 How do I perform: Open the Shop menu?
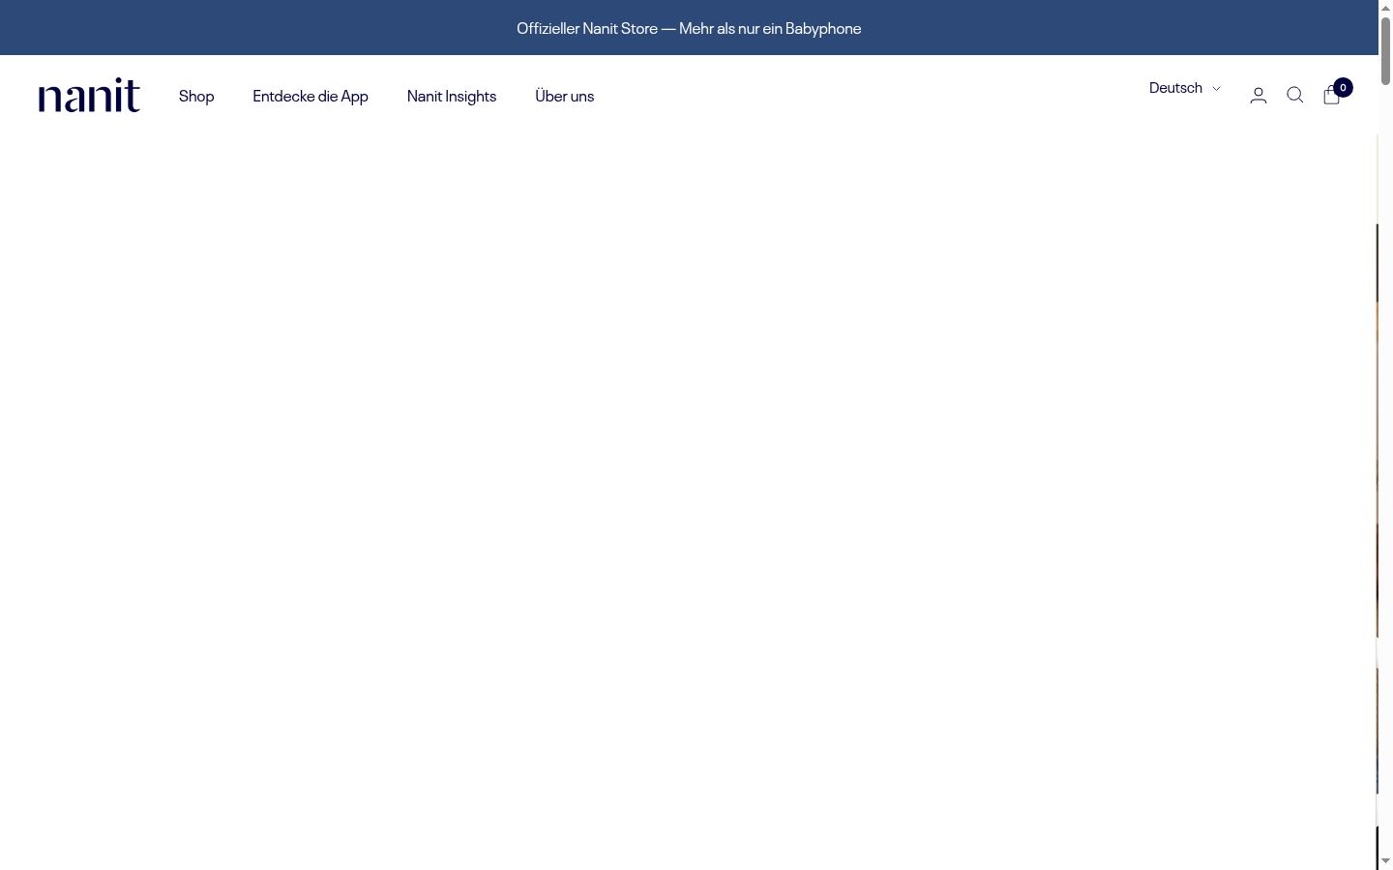click(x=196, y=96)
